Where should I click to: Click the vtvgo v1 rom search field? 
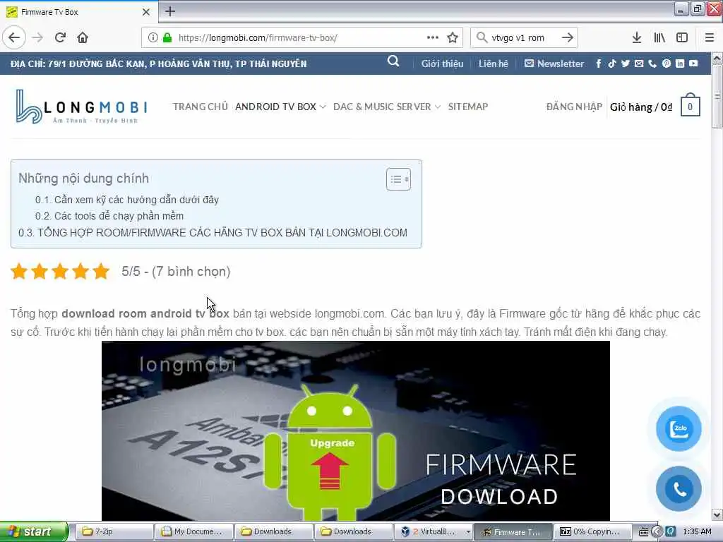[525, 37]
